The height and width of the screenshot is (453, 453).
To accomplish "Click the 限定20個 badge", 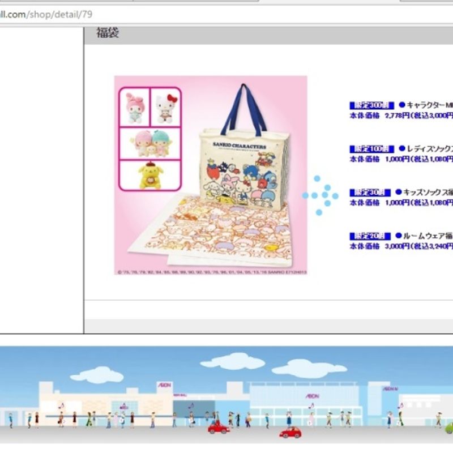I will [370, 236].
